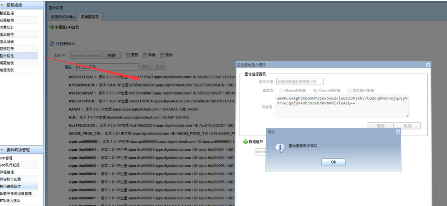Enable the 更新 checkbox
The height and width of the screenshot is (206, 447).
click(128, 55)
